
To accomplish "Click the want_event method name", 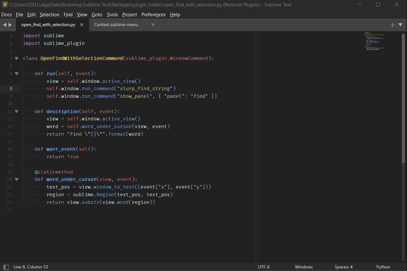I will click(61, 149).
